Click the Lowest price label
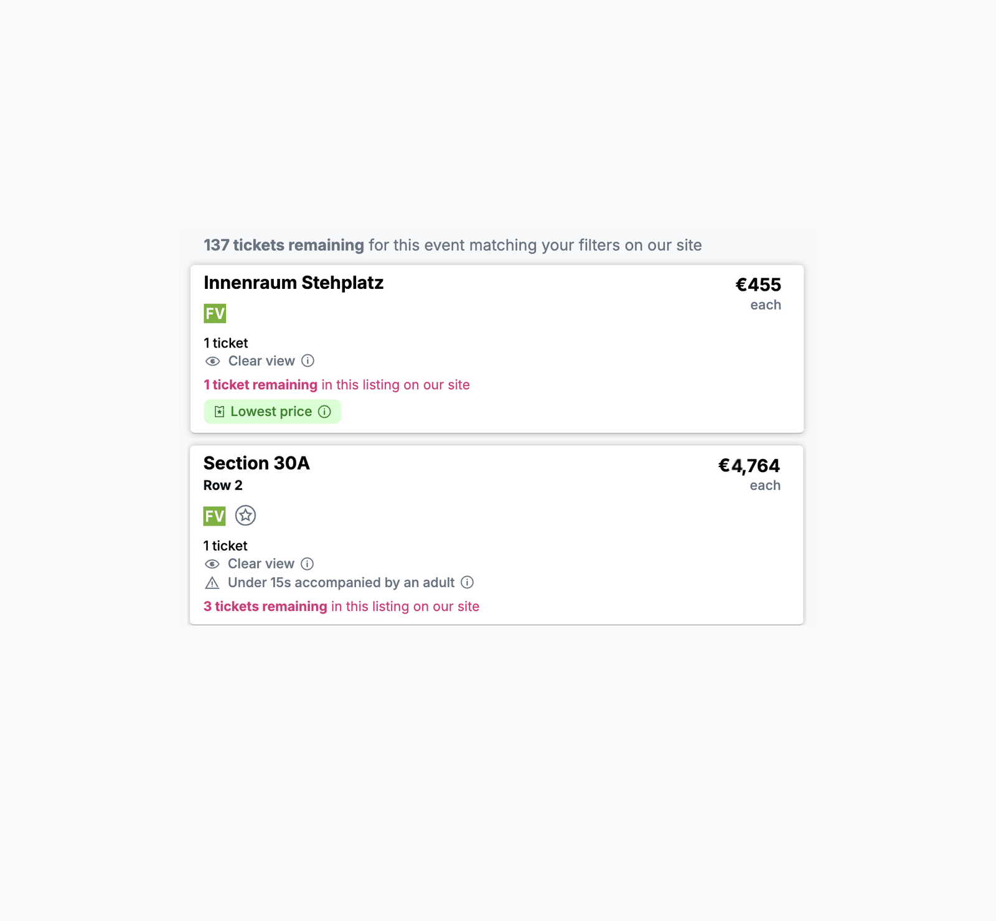The width and height of the screenshot is (996, 921). coord(271,412)
